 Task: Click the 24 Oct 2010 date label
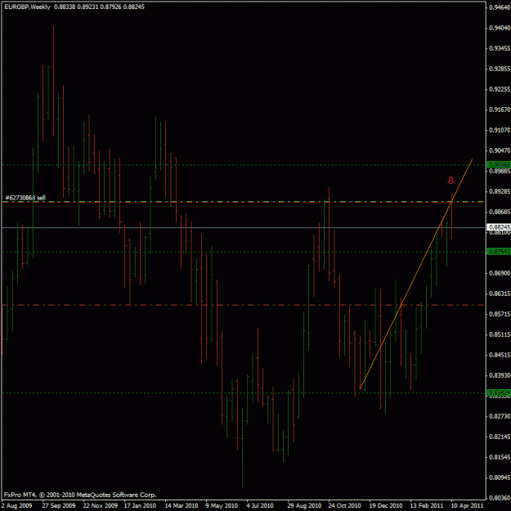pos(344,506)
